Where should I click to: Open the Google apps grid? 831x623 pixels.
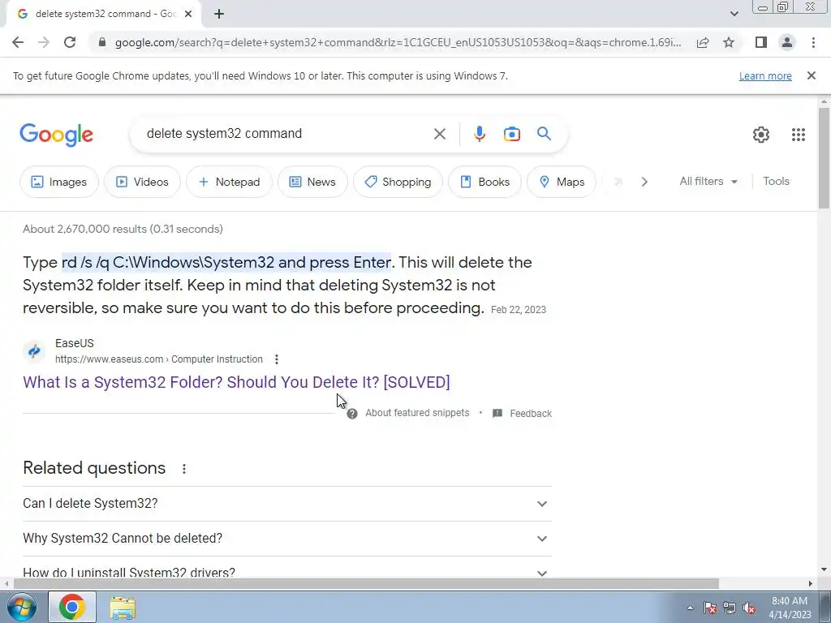(799, 135)
